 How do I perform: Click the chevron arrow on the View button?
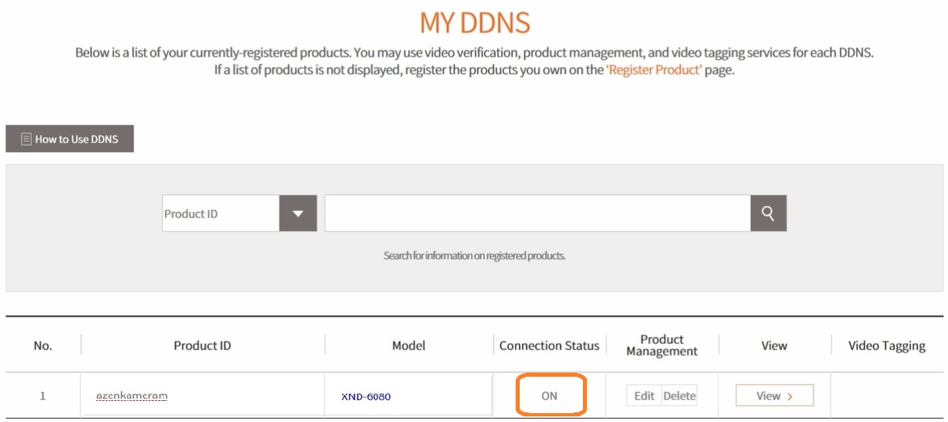point(789,397)
